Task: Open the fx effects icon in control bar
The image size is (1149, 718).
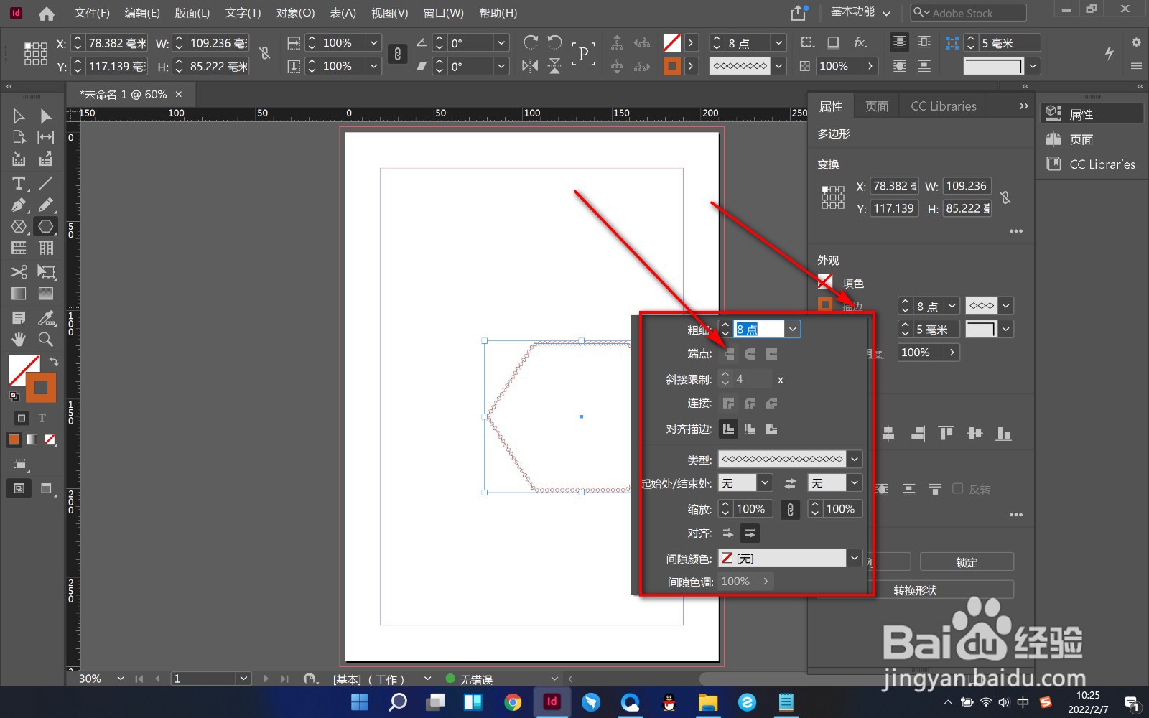Action: point(860,43)
